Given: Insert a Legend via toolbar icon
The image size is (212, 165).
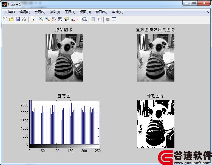Looking at the screenshot, I should tap(99, 19).
